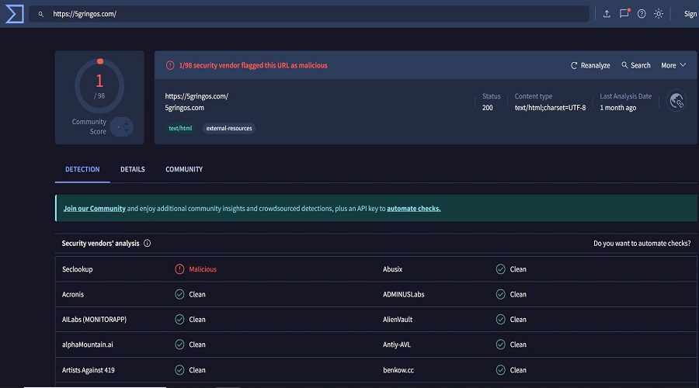Expand the More dropdown menu
The image size is (699, 388).
click(673, 65)
